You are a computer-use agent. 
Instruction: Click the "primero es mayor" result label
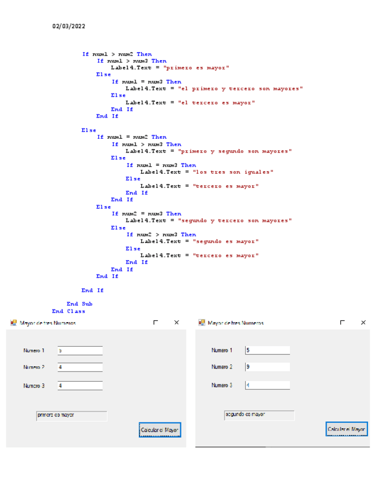71,416
